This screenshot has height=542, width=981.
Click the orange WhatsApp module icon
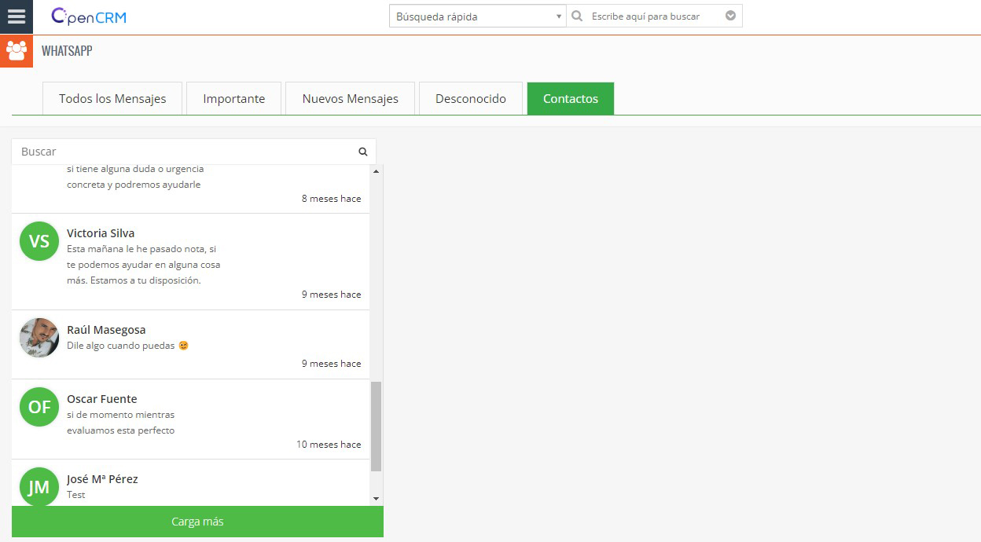point(17,51)
